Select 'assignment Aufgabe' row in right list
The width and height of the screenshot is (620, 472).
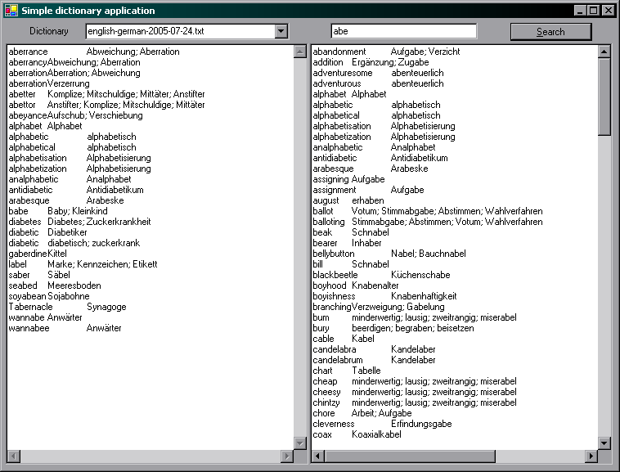pos(369,190)
